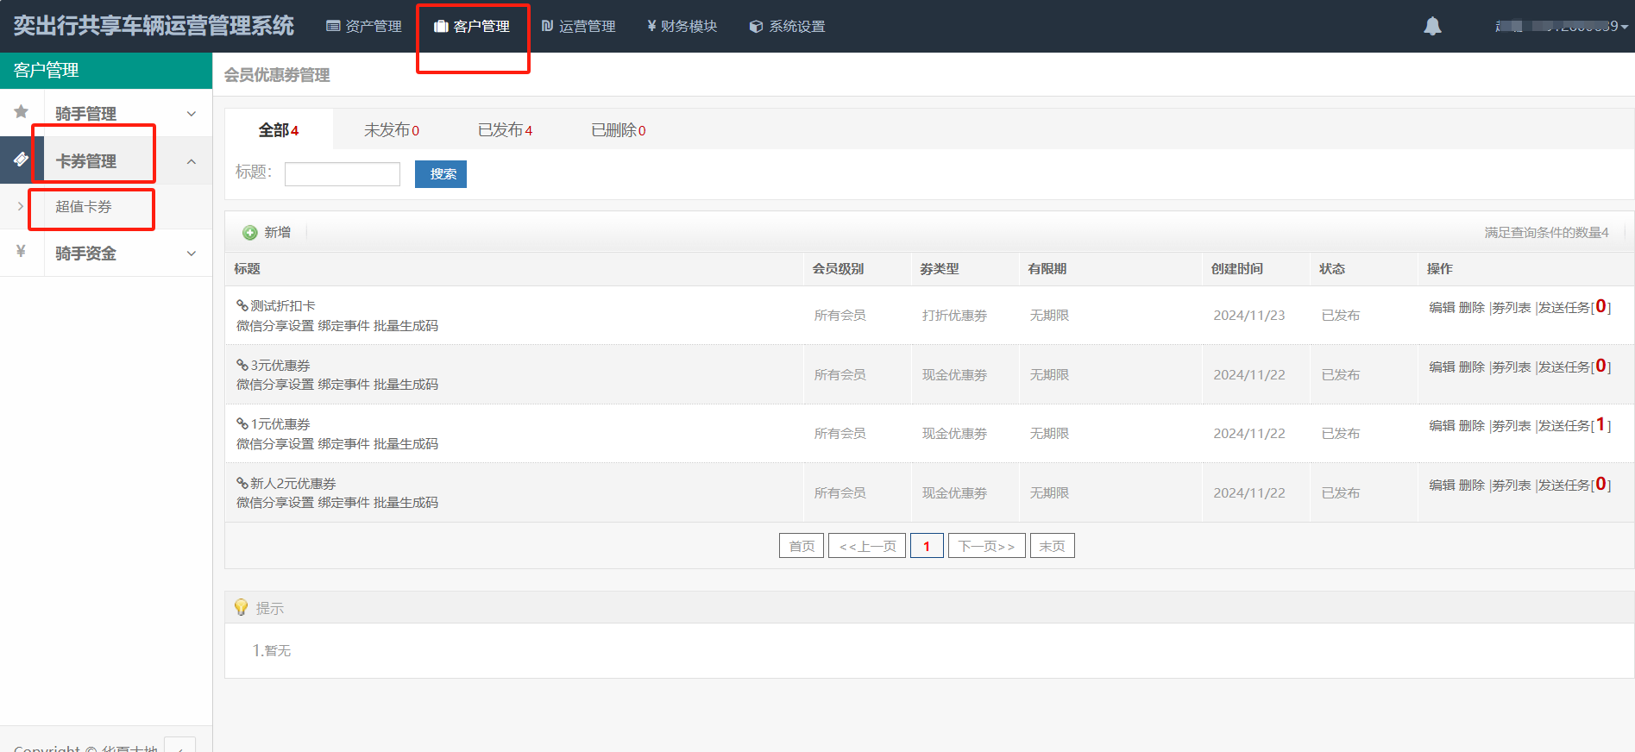Open 客户管理 in top navigation
This screenshot has height=752, width=1635.
(472, 27)
